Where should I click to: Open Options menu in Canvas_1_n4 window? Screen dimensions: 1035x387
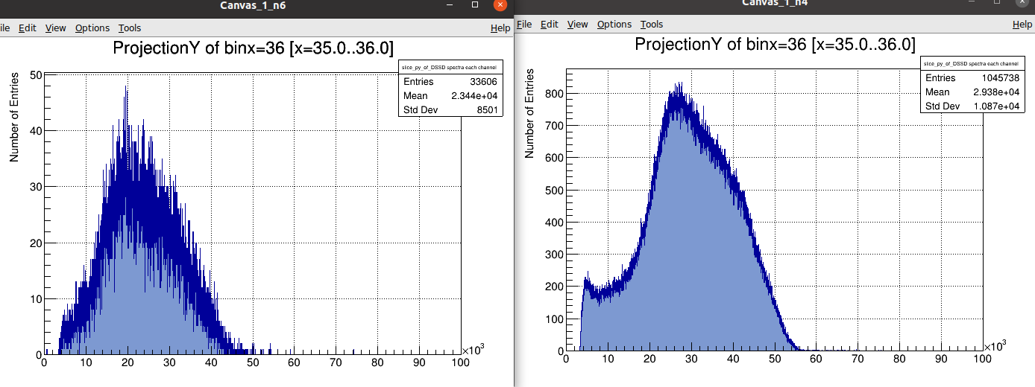pos(614,25)
